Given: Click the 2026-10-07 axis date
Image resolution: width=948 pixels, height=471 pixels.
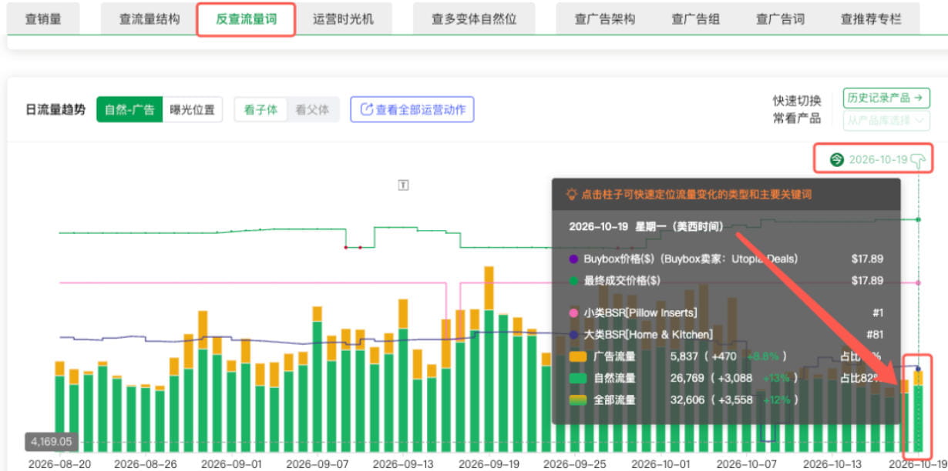Looking at the screenshot, I should click(x=748, y=464).
